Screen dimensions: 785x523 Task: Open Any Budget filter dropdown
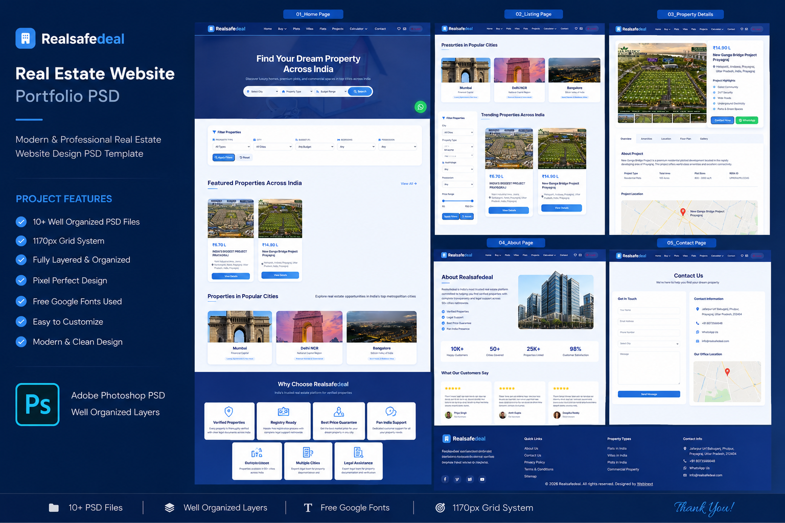(315, 147)
